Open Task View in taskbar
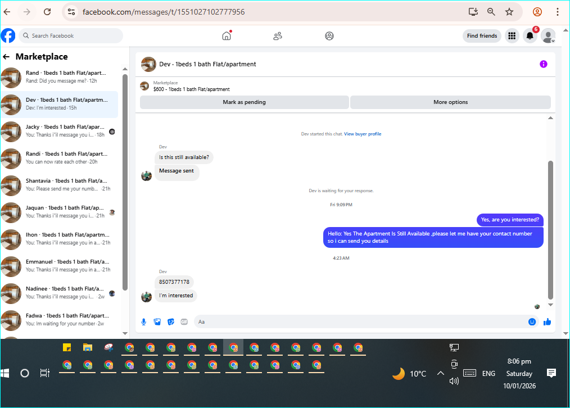The image size is (570, 408). coord(45,373)
